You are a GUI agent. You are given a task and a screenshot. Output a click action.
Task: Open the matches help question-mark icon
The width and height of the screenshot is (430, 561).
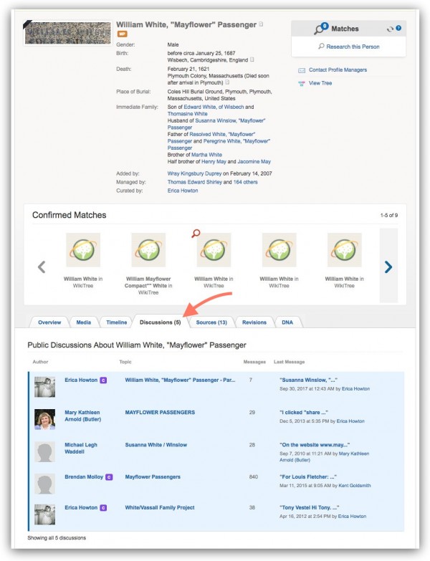click(398, 28)
